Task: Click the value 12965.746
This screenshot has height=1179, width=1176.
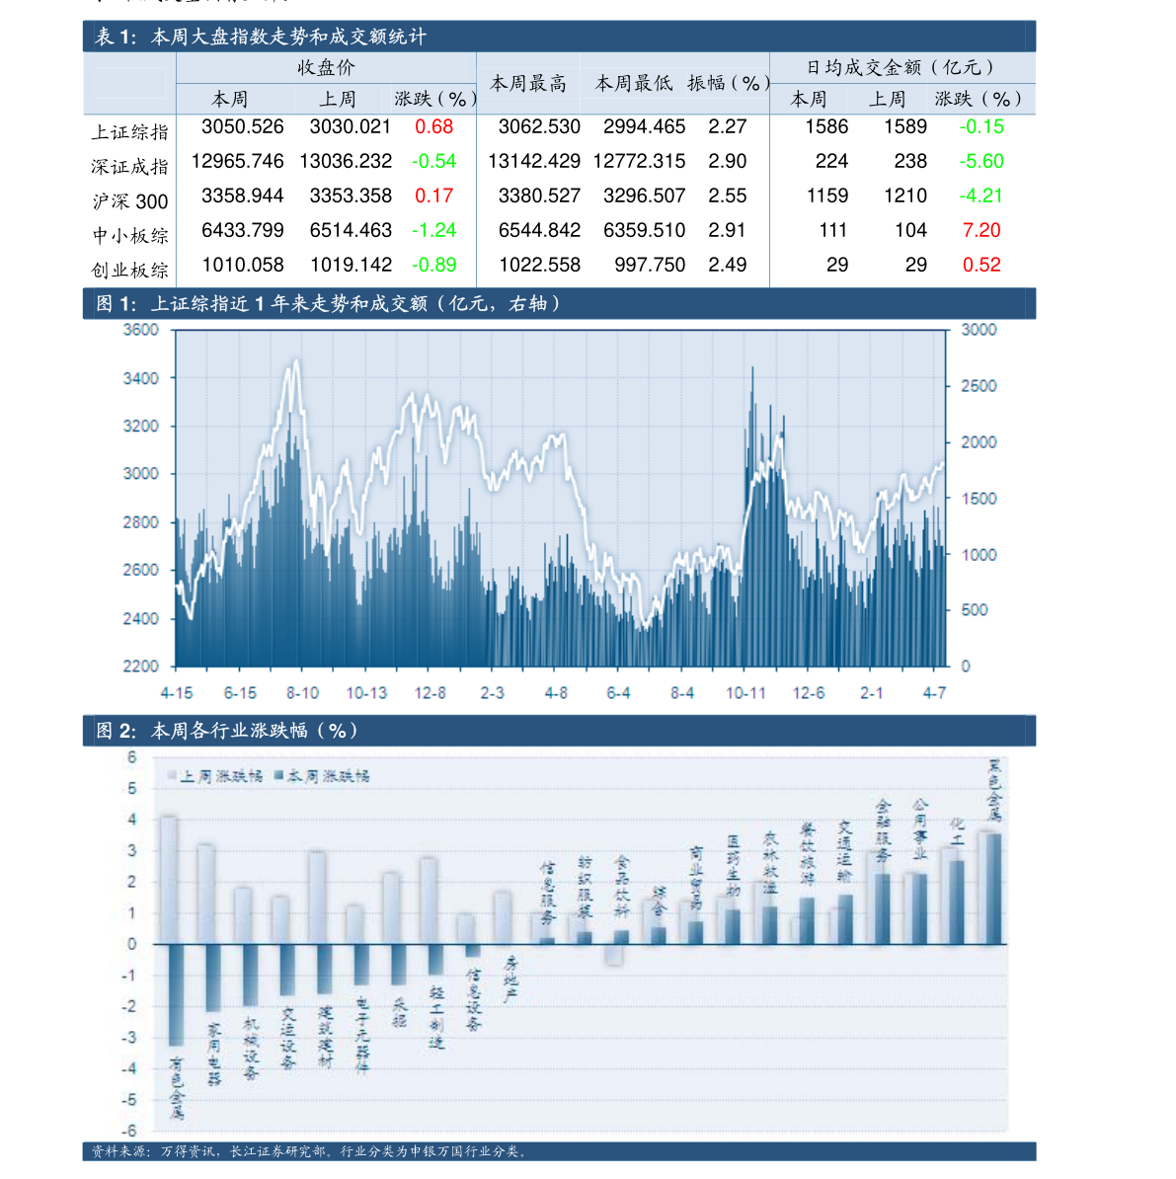Action: point(238,161)
